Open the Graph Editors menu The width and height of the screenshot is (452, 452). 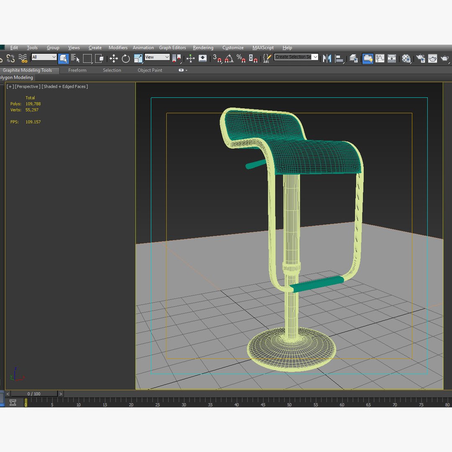[x=172, y=48]
